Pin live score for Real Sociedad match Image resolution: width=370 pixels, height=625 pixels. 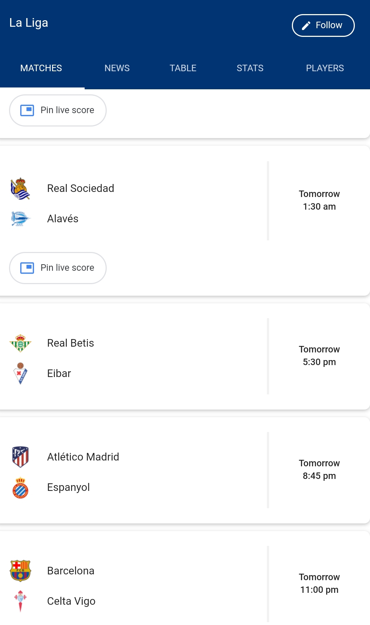pyautogui.click(x=58, y=268)
